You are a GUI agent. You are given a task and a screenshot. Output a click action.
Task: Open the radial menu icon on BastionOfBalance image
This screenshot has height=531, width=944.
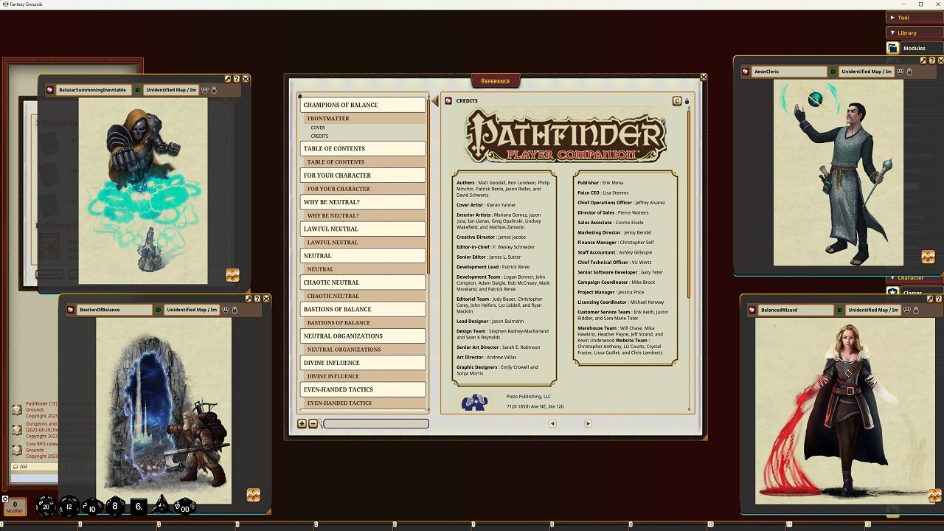tap(253, 496)
